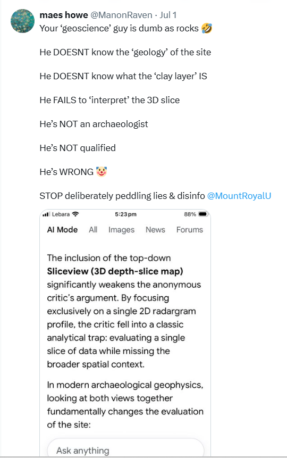Viewport: 287px width, 458px height.
Task: Click the 'Ask anything' input field
Action: tap(125, 448)
